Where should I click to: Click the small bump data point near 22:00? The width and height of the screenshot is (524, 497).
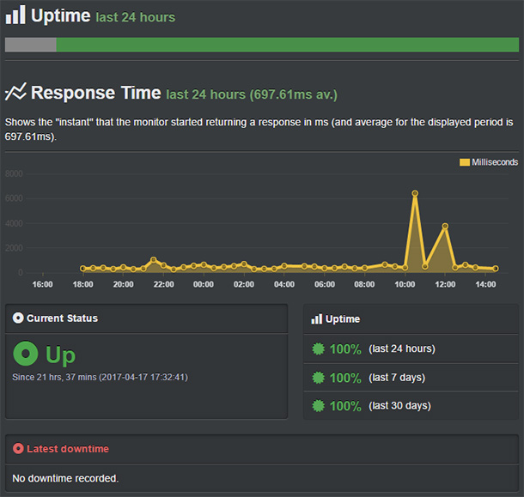tap(154, 260)
